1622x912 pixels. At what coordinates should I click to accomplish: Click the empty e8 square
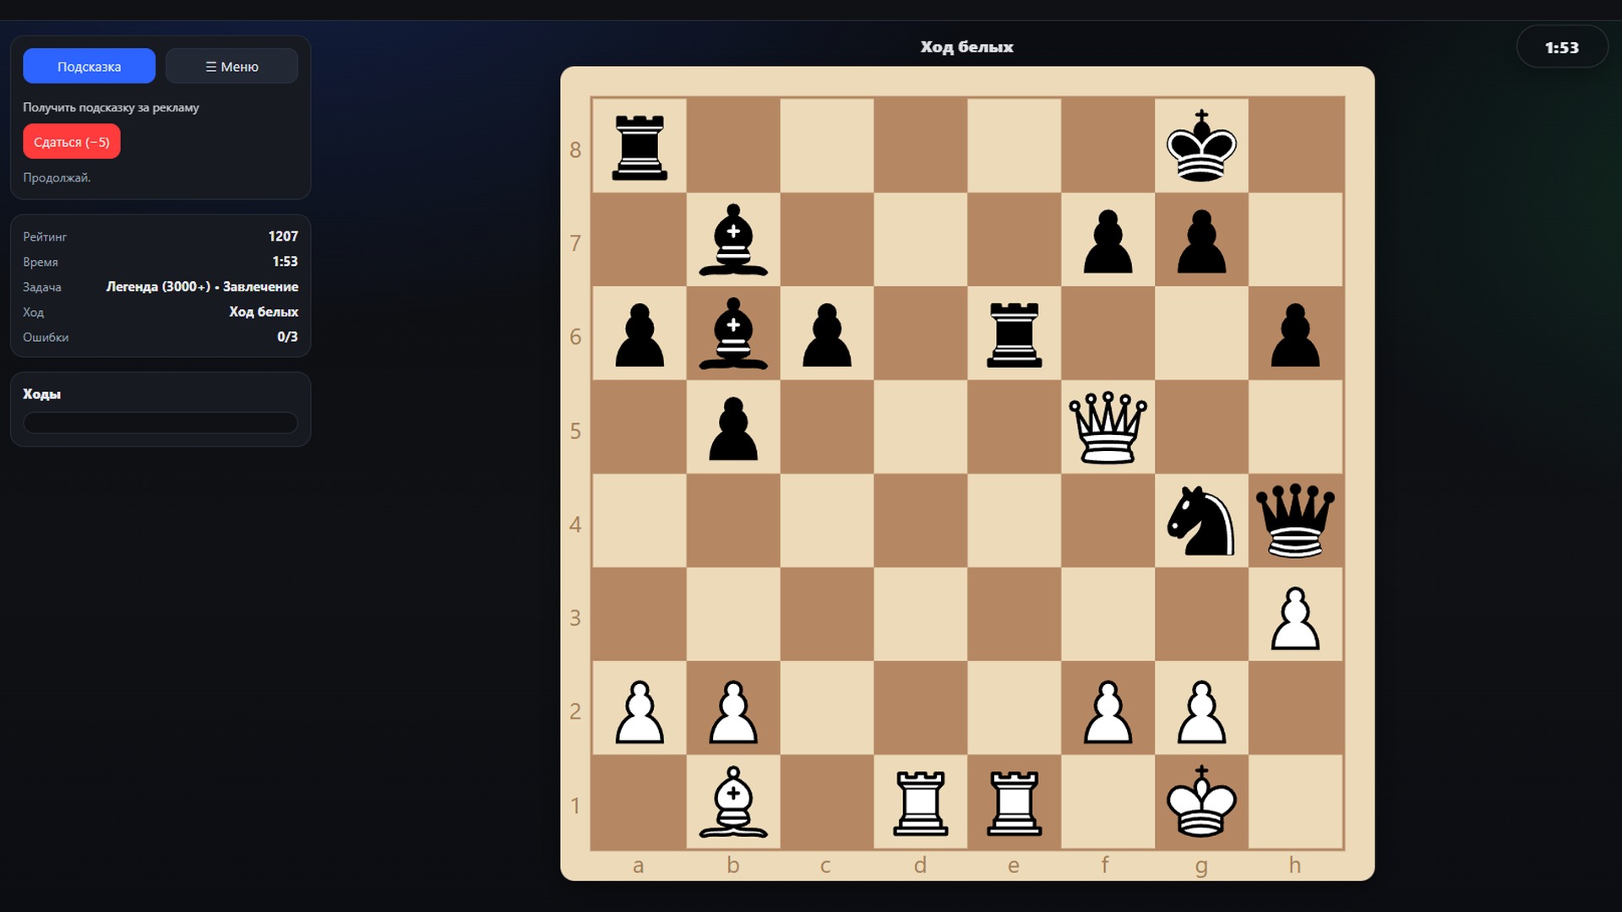pyautogui.click(x=1014, y=147)
